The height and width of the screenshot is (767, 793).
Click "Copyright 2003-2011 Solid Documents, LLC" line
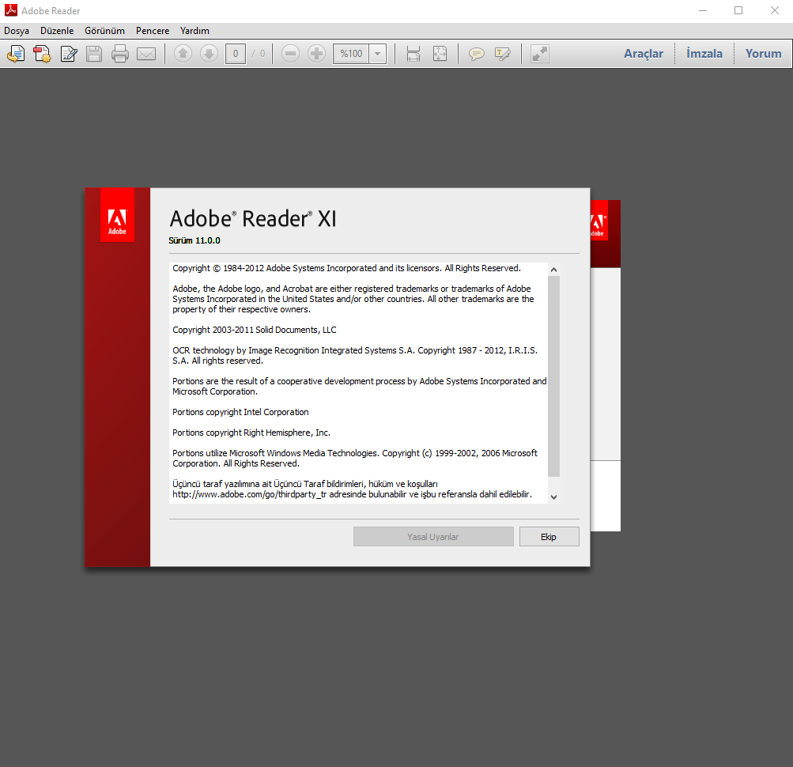coord(255,330)
